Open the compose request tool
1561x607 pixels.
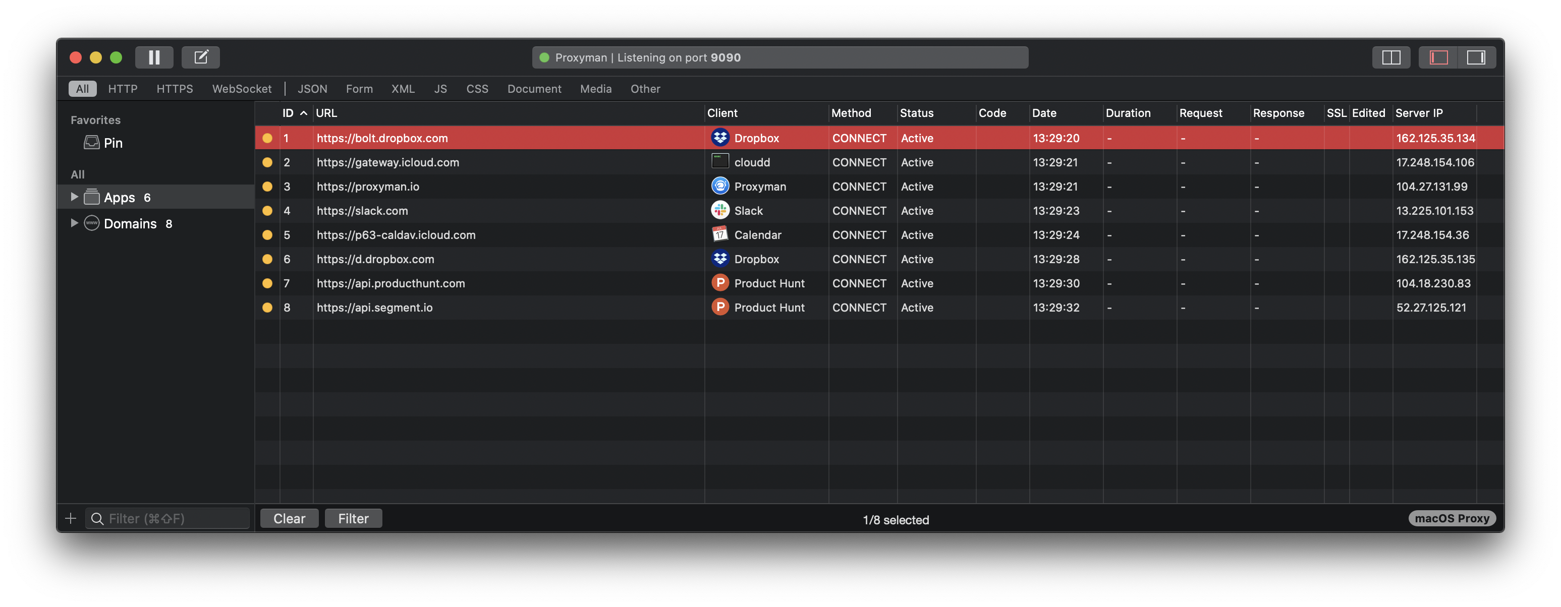click(201, 57)
